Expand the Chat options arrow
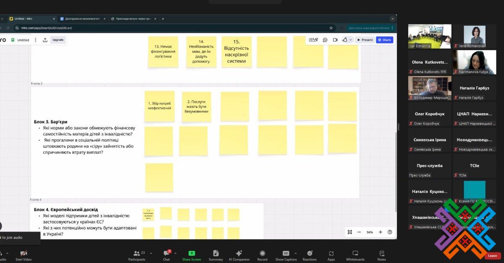The height and width of the screenshot is (263, 504). click(x=175, y=253)
